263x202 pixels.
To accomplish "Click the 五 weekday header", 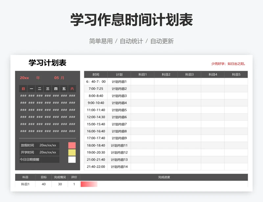I will coord(64,89).
